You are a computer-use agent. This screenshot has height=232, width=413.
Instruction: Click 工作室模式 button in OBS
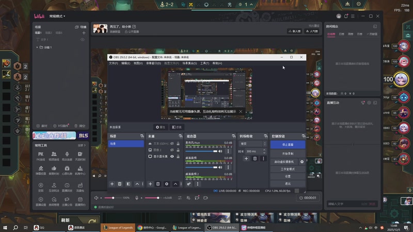point(288,169)
